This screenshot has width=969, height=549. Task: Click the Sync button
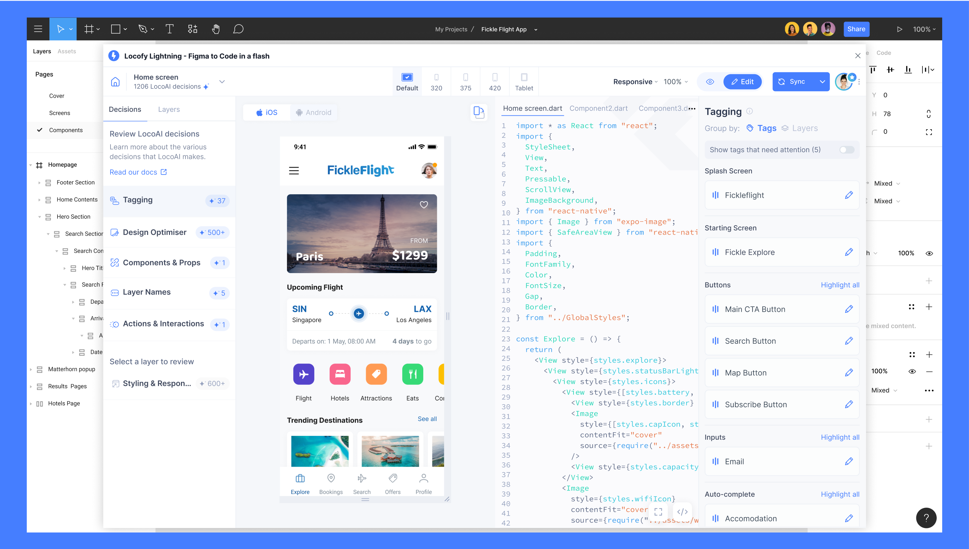794,81
